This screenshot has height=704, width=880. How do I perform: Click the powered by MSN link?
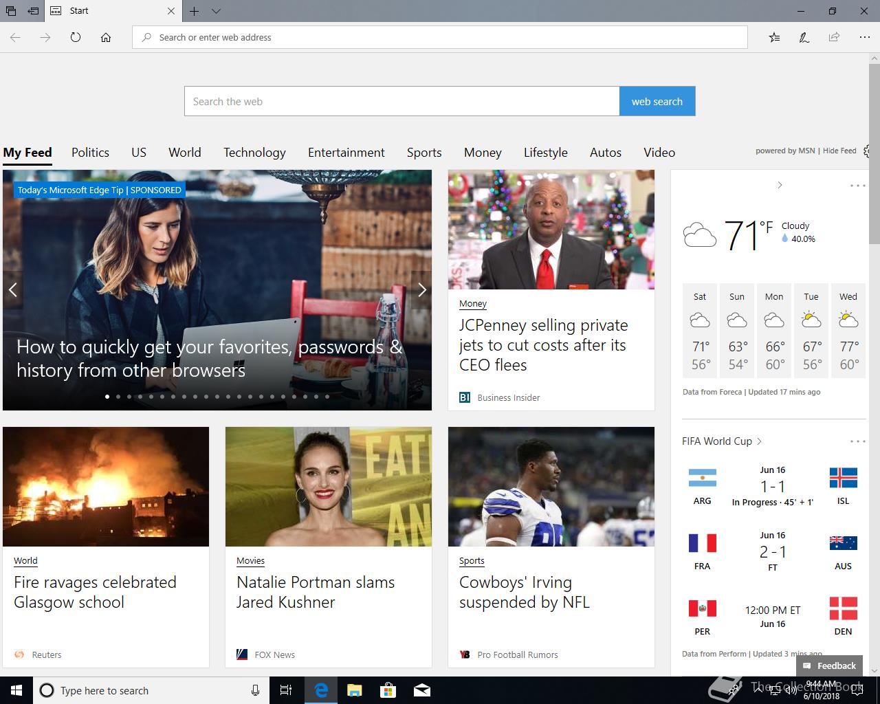coord(785,151)
